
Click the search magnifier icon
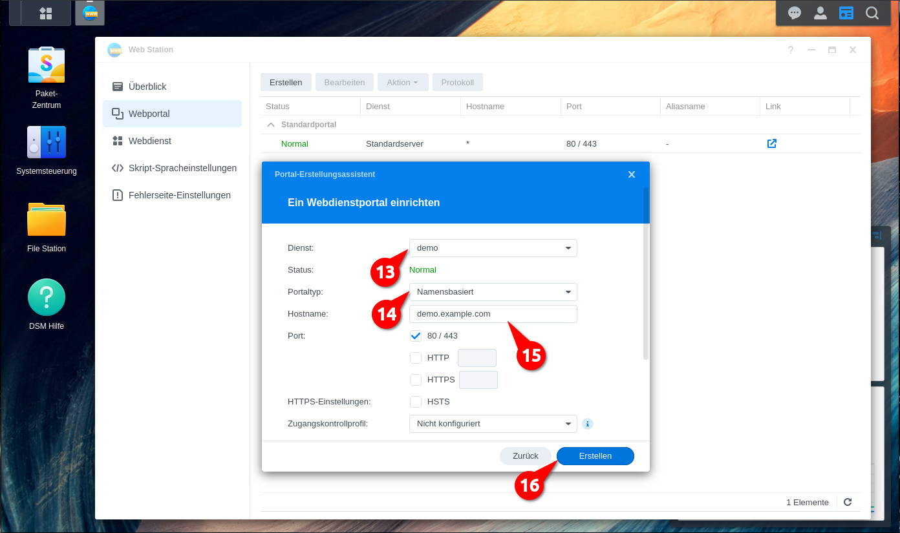coord(872,13)
